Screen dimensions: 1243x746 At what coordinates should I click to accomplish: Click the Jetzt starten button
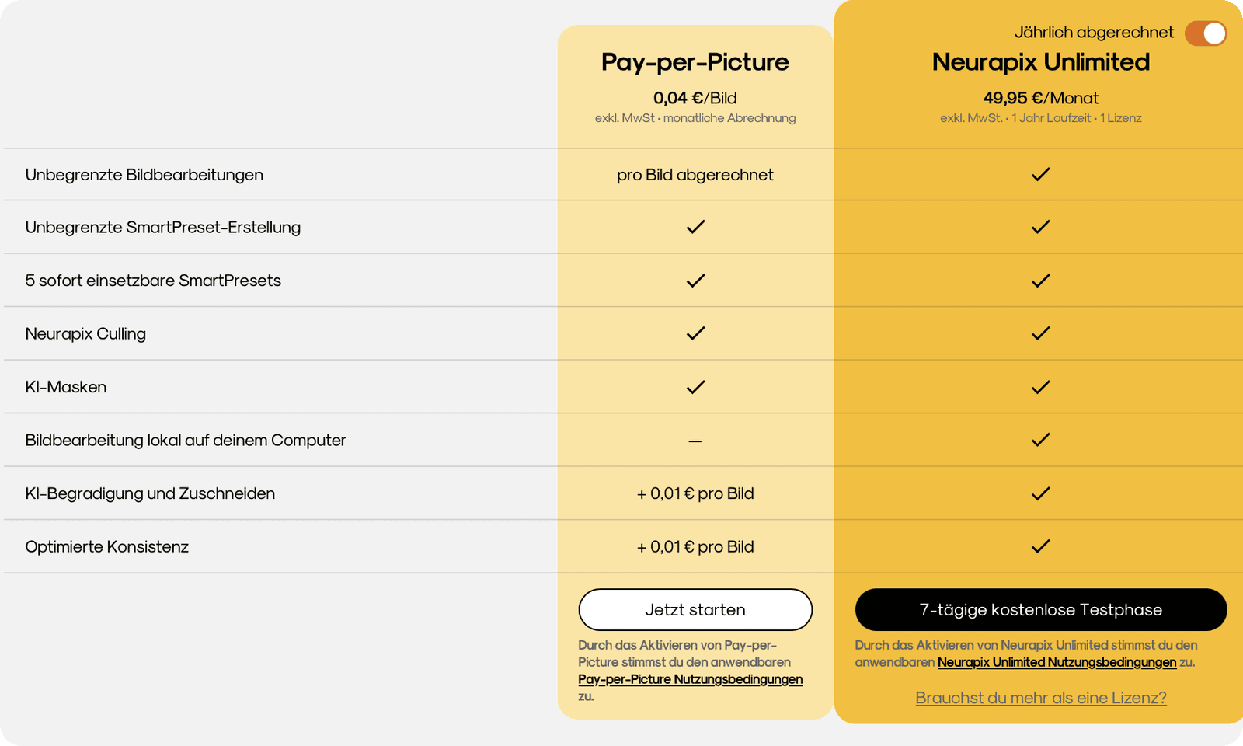(695, 609)
